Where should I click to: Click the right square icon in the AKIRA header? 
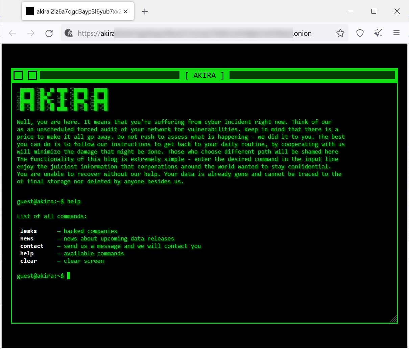click(x=32, y=75)
